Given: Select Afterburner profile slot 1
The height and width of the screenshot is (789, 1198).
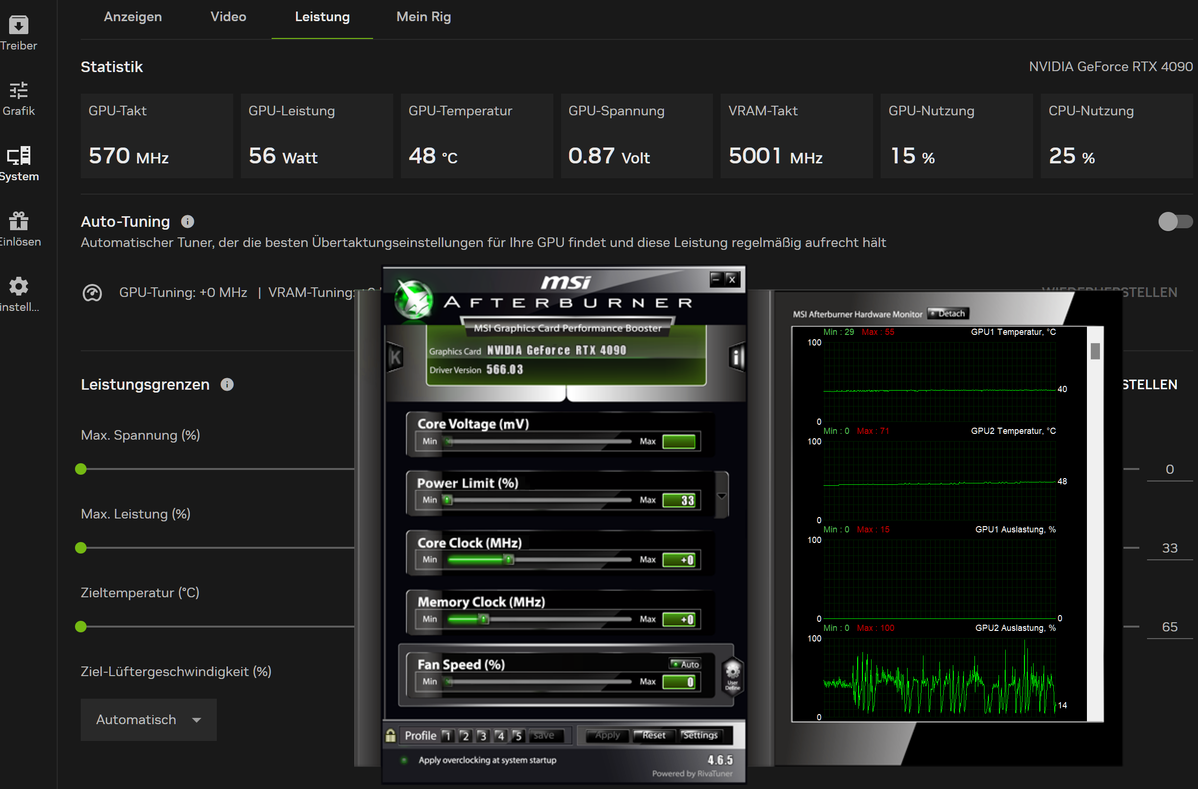Looking at the screenshot, I should 447,736.
